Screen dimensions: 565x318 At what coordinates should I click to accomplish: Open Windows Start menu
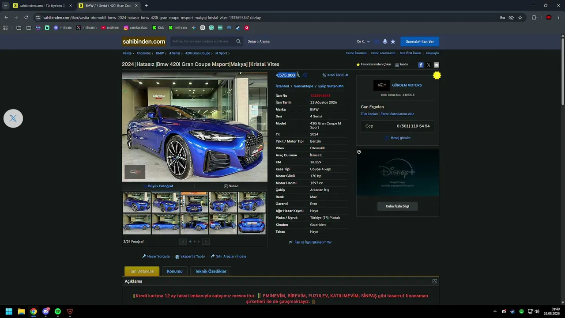pyautogui.click(x=9, y=311)
